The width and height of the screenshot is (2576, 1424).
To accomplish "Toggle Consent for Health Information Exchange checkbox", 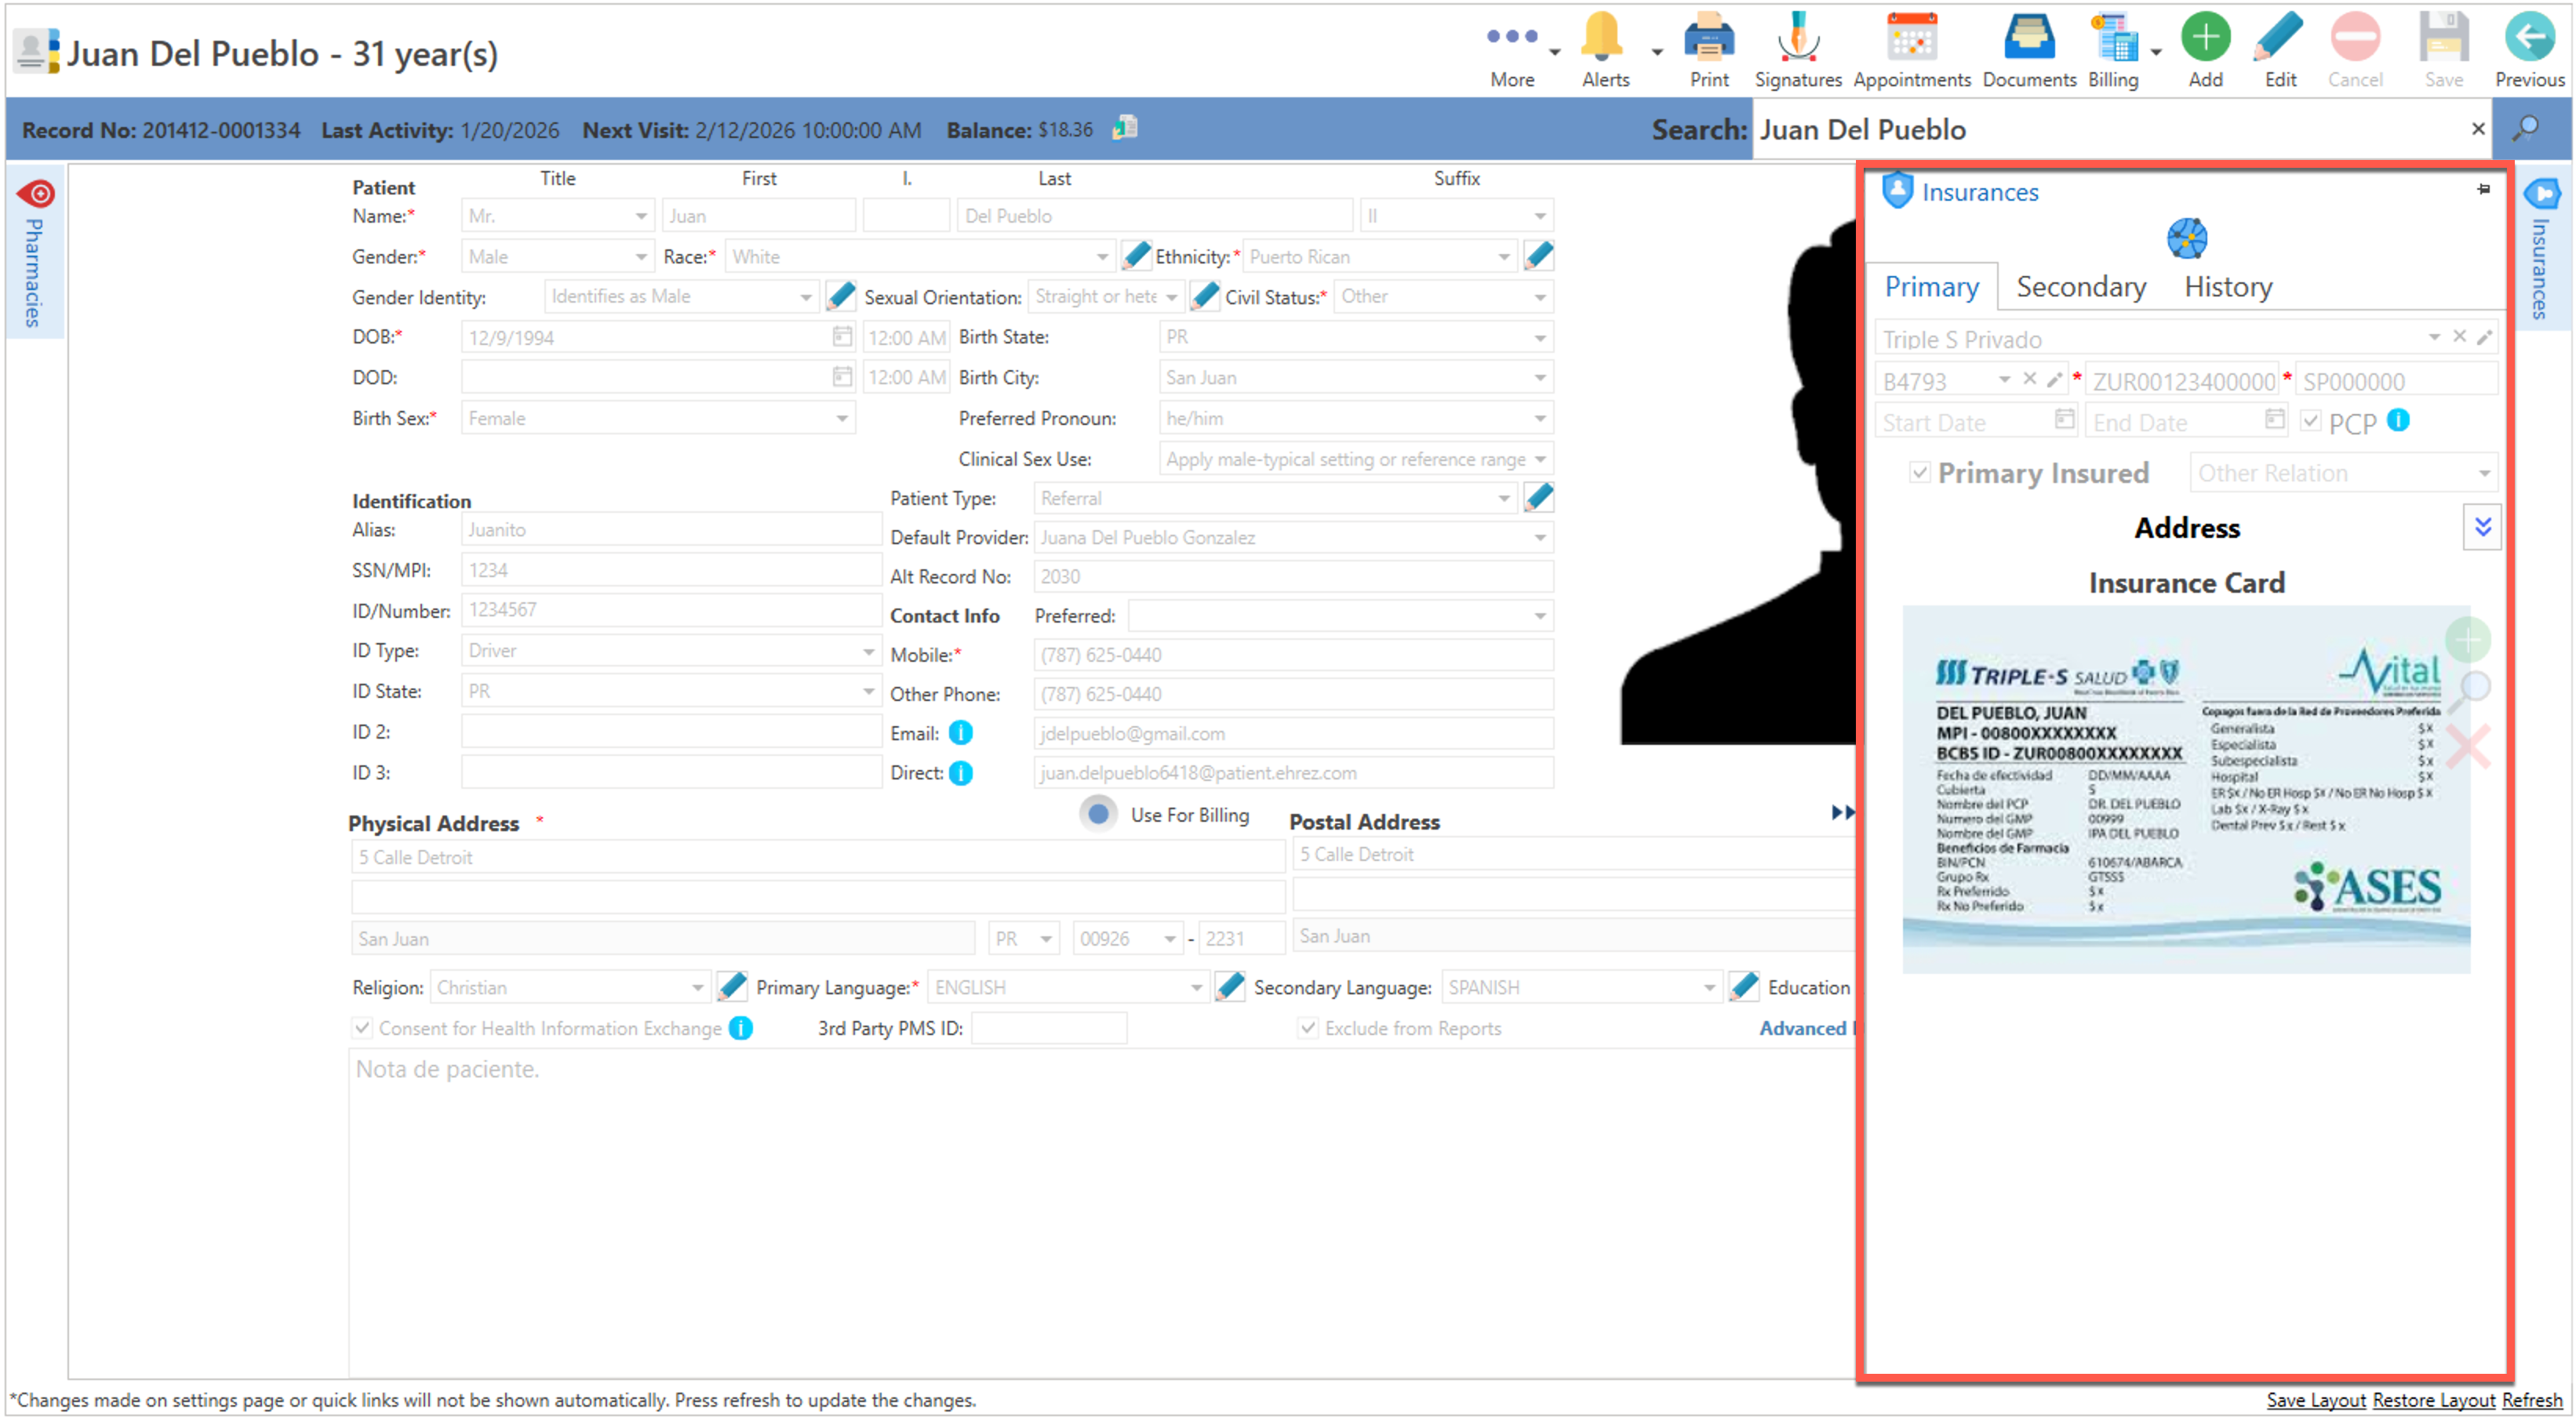I will point(362,1027).
